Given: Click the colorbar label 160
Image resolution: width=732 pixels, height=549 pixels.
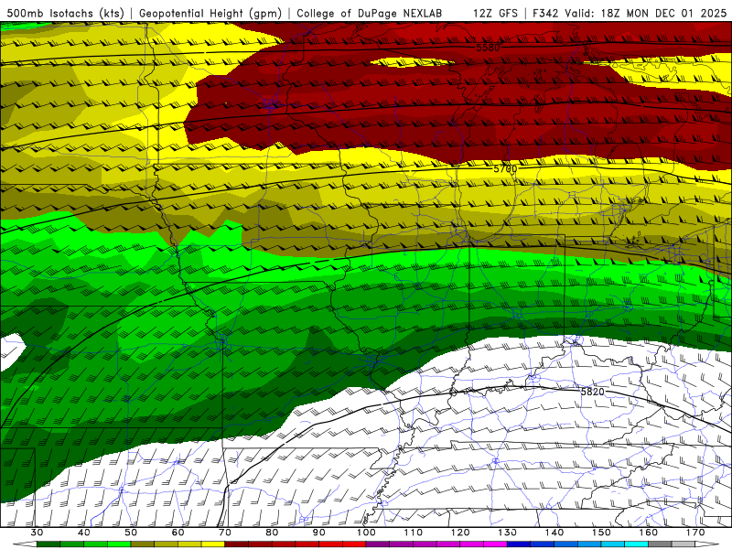Looking at the screenshot, I should click(649, 533).
